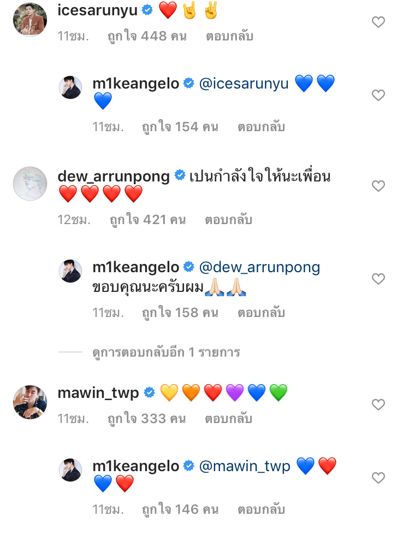Open mawin_twp's profile photo
This screenshot has height=534, width=409.
(30, 402)
